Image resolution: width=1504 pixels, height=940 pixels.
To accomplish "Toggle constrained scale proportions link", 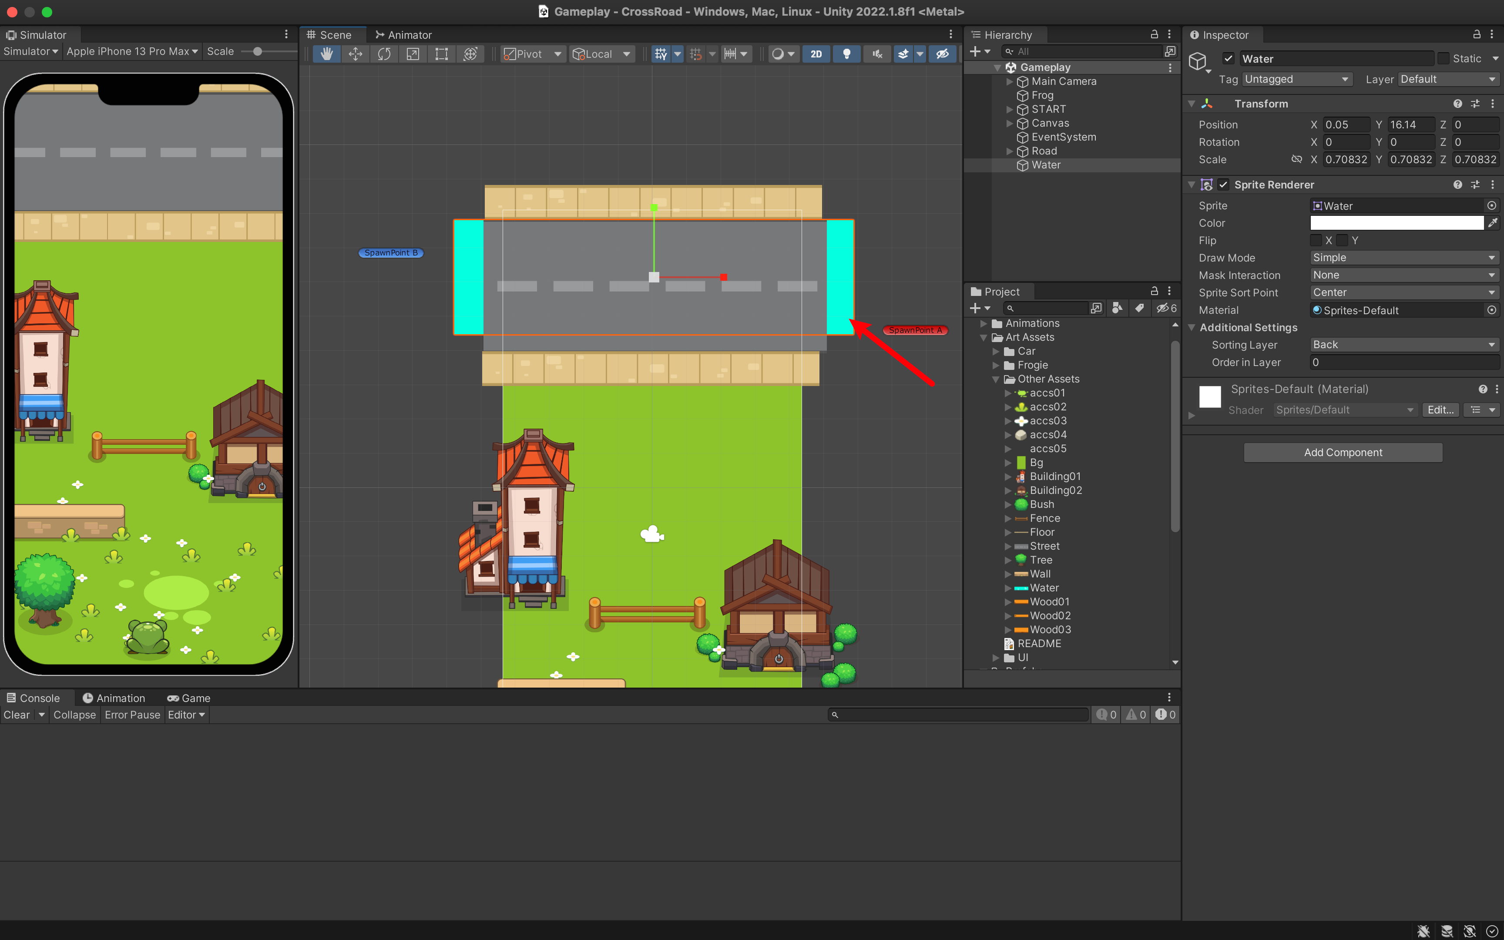I will pos(1296,159).
